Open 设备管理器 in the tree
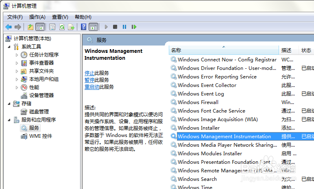Viewport: 314px width, 189px height. pyautogui.click(x=41, y=96)
